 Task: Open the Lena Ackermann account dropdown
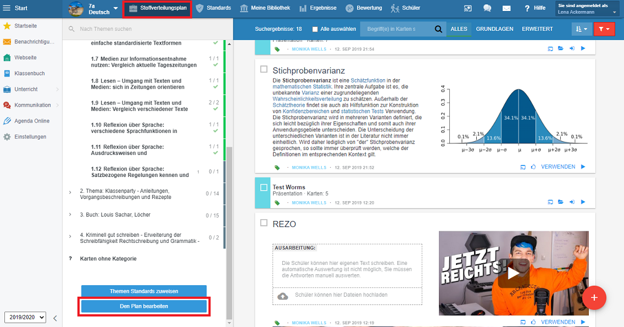(587, 9)
